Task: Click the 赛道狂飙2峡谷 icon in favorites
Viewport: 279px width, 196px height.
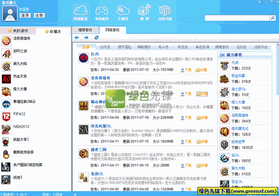Action: pos(7,104)
